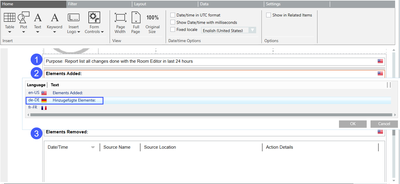Image resolution: width=400 pixels, height=184 pixels.
Task: Select the Text insert tool
Action: [x=38, y=18]
